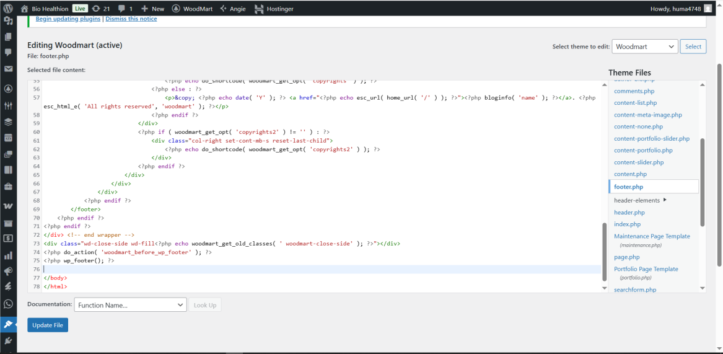The height and width of the screenshot is (354, 723).
Task: Click the Select theme button
Action: click(693, 46)
